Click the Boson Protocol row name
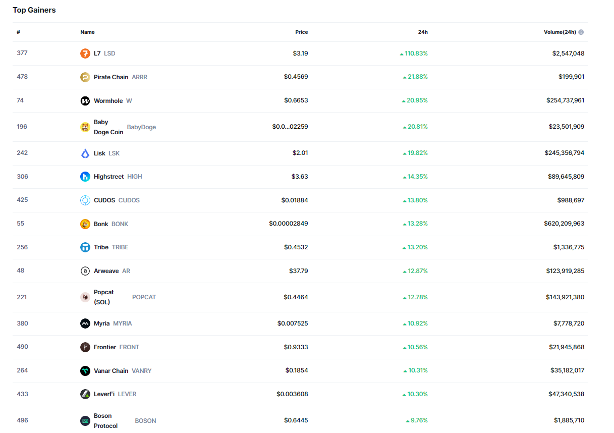This screenshot has height=433, width=614. 106,420
